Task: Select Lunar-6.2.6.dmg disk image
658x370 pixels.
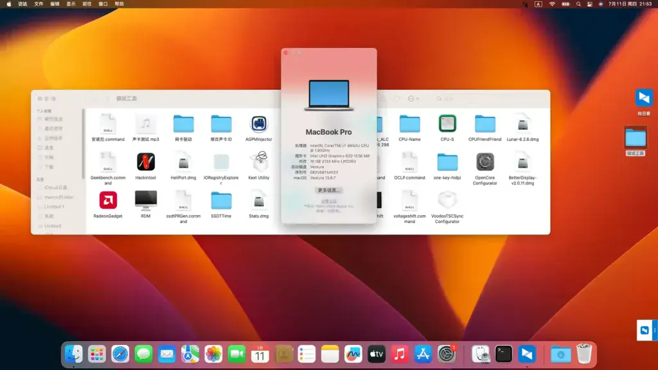Action: coord(522,124)
